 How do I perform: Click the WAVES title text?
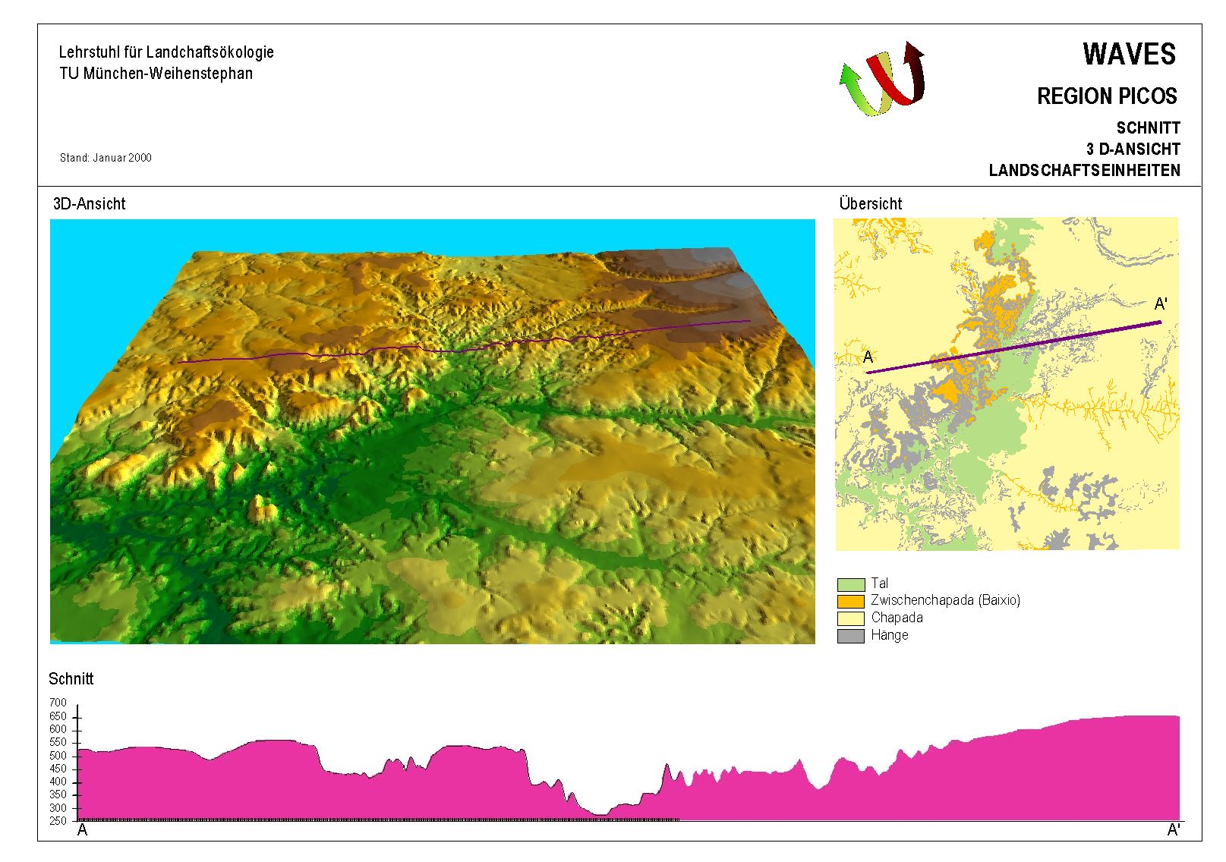[x=1130, y=55]
